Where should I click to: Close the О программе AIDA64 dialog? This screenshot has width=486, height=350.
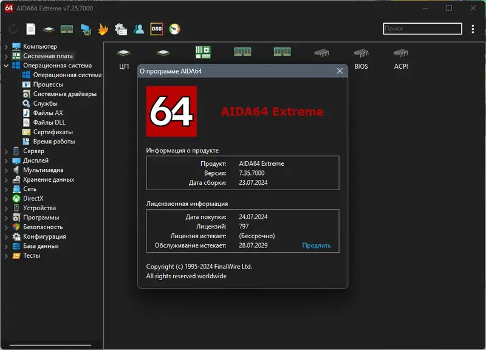tap(340, 71)
